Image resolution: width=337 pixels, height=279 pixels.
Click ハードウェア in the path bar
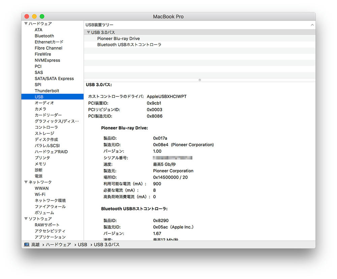(x=58, y=244)
